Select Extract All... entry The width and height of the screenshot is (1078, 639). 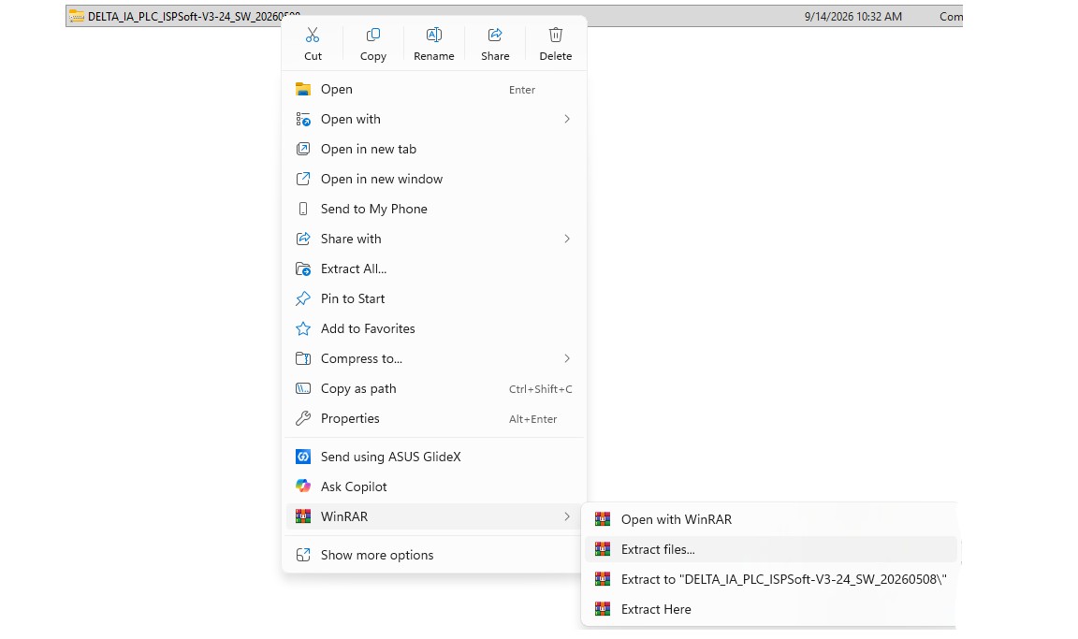pyautogui.click(x=434, y=269)
